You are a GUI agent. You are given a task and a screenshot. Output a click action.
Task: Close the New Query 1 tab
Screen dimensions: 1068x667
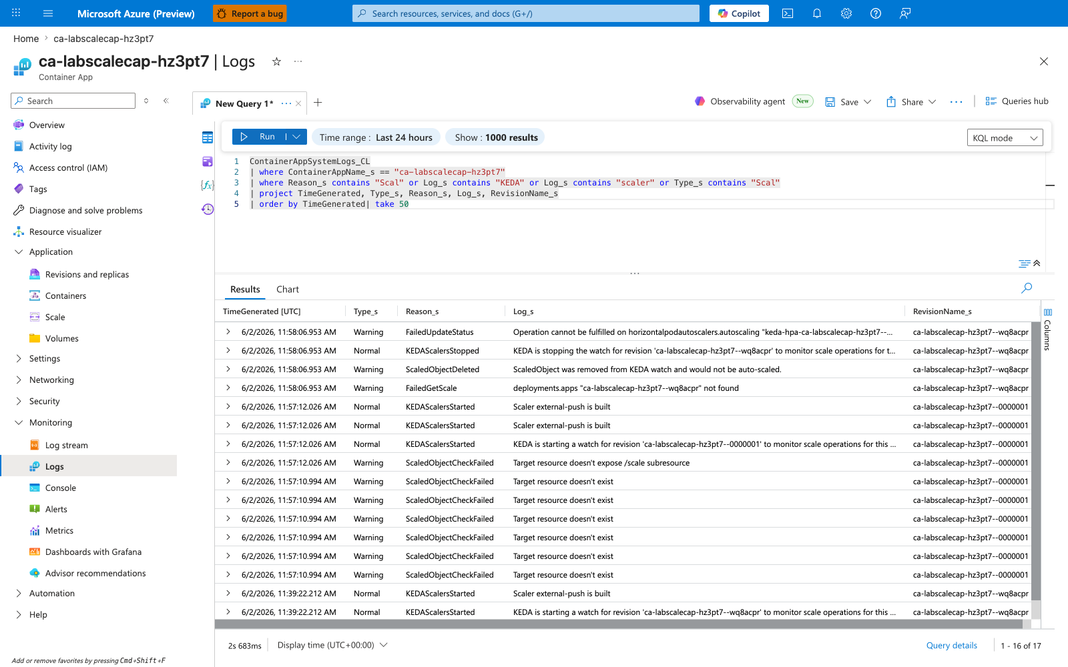pyautogui.click(x=298, y=103)
